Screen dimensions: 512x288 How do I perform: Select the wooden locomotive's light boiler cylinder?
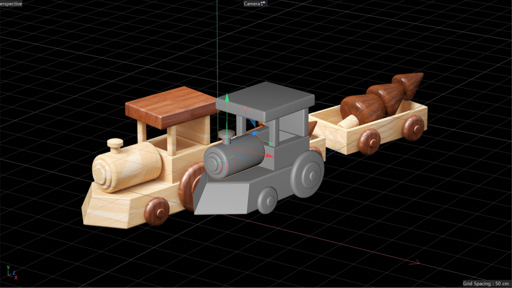coord(126,166)
